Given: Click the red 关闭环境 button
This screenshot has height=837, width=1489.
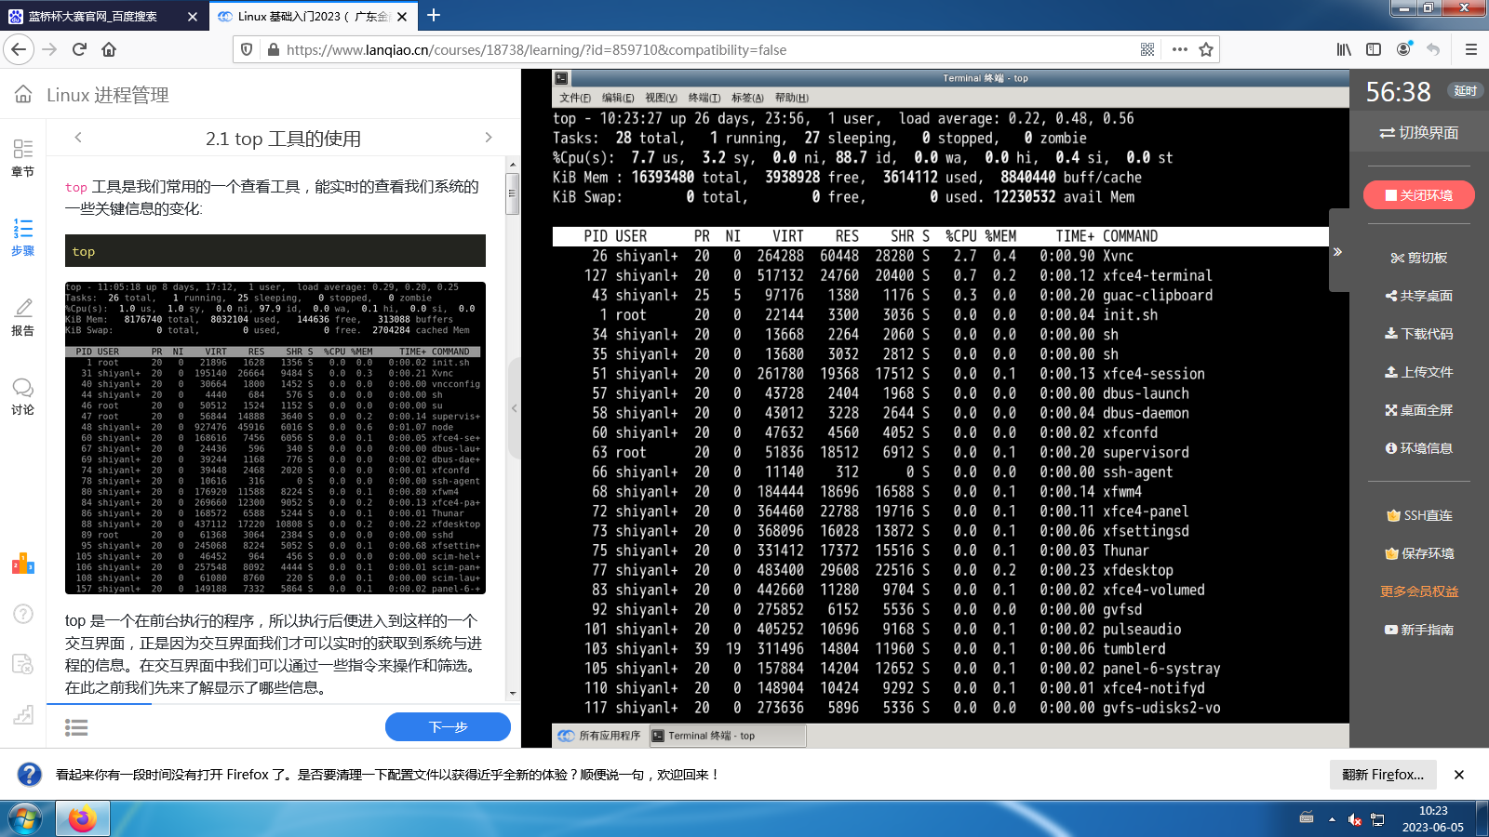Looking at the screenshot, I should 1418,195.
